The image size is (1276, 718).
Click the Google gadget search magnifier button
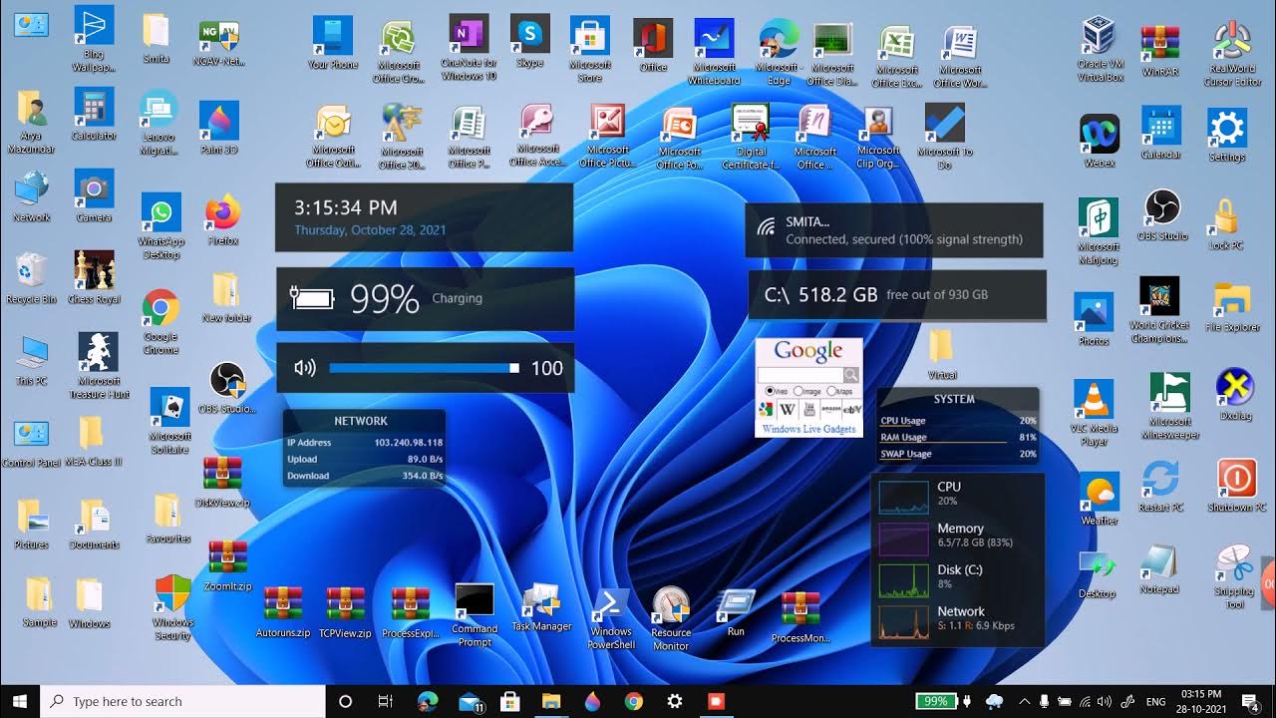851,375
